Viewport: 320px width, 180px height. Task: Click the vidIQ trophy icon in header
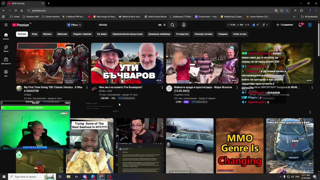click(263, 25)
